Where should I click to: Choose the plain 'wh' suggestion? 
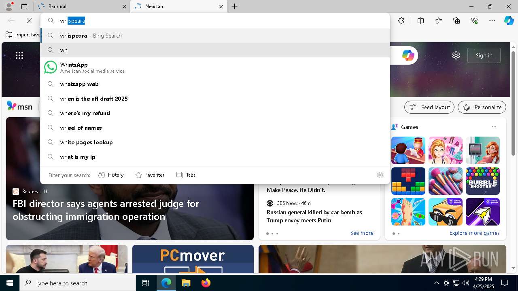click(215, 50)
